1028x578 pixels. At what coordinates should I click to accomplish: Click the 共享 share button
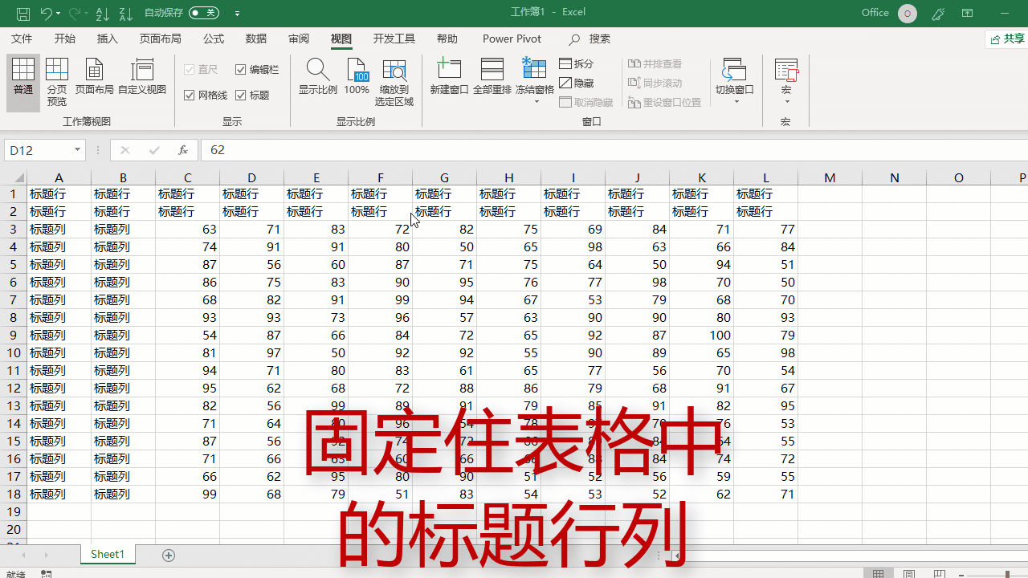click(x=1007, y=39)
